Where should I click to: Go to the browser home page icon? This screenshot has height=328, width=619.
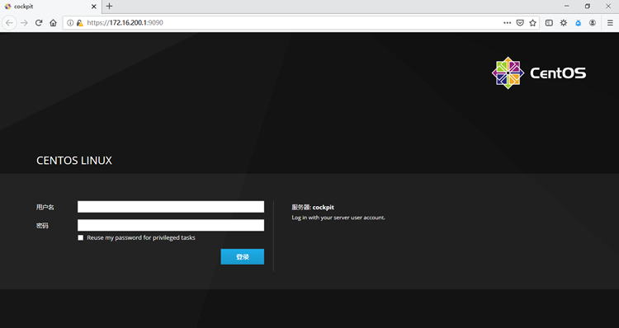coord(54,23)
